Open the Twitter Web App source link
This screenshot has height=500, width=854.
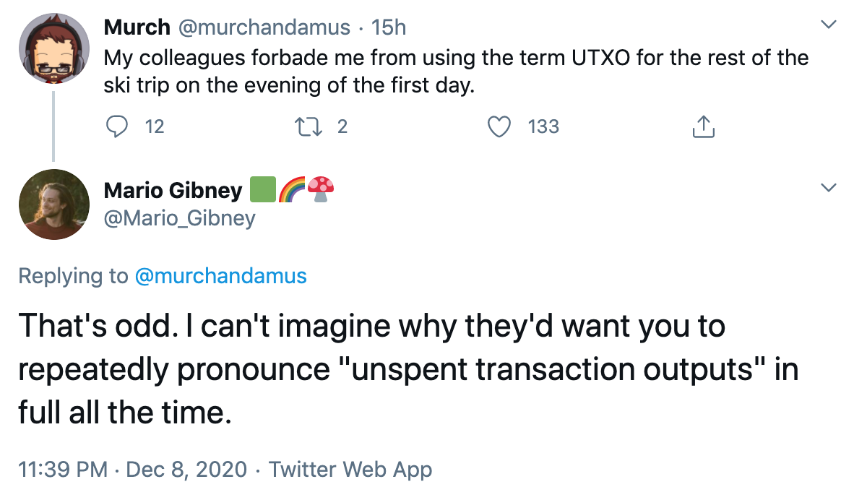pyautogui.click(x=350, y=470)
